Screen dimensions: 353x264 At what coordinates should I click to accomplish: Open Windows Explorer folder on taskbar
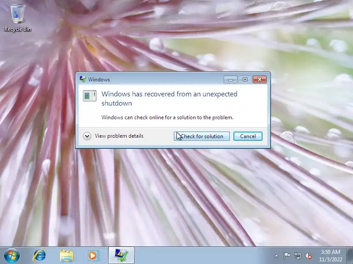(67, 256)
